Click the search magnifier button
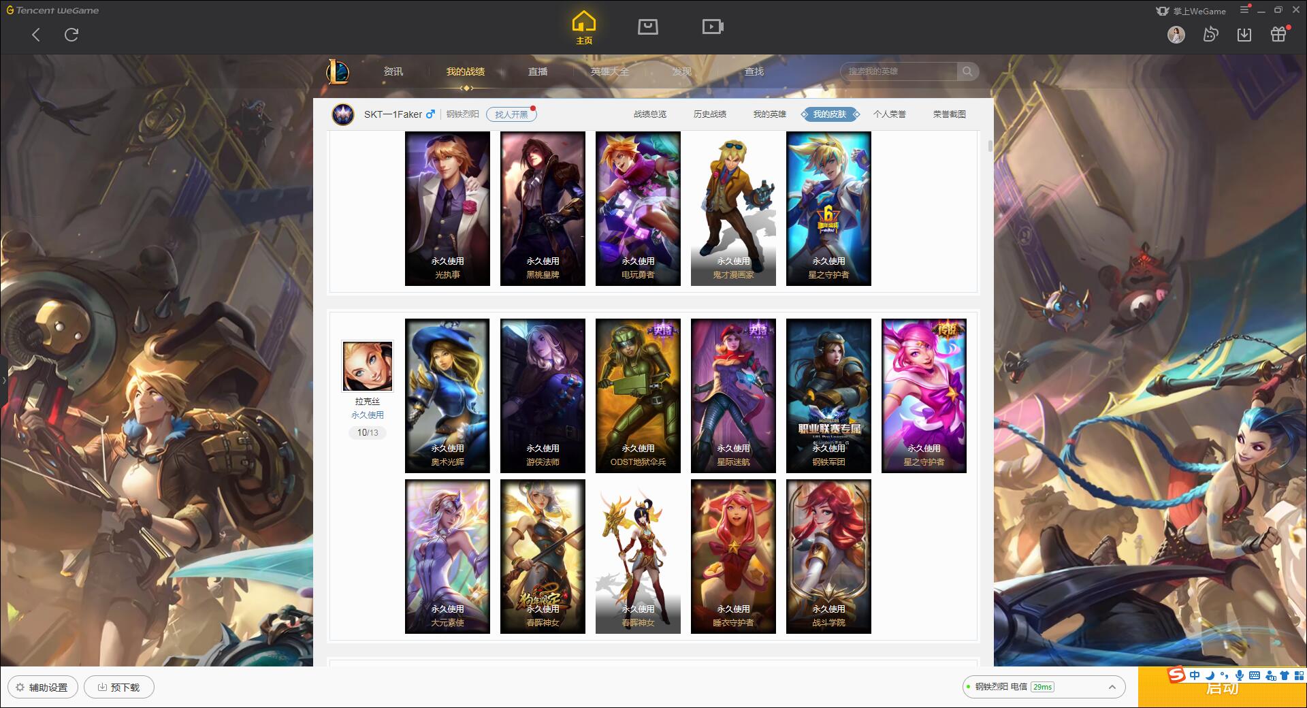Screen dimensions: 1307x708 tap(967, 71)
